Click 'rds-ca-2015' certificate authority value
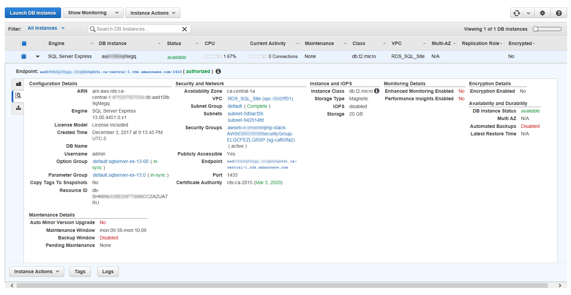The height and width of the screenshot is (295, 571). coord(239,182)
